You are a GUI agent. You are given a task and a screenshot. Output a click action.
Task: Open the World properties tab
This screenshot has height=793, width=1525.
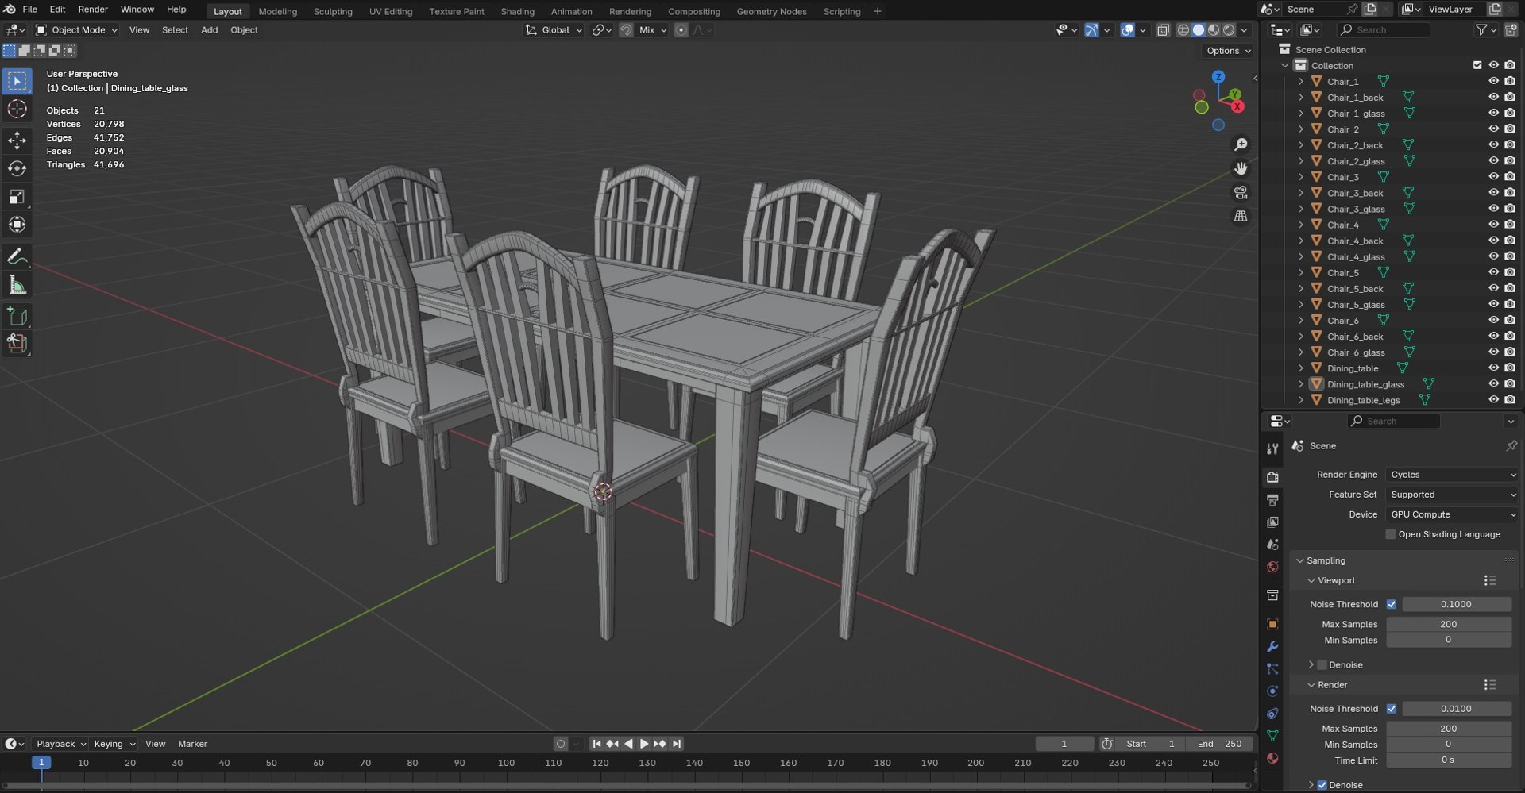pos(1272,567)
